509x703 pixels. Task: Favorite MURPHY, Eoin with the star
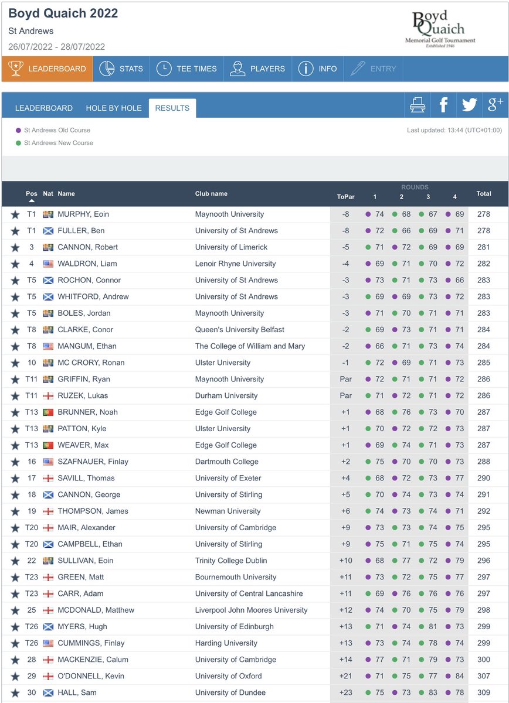click(15, 214)
